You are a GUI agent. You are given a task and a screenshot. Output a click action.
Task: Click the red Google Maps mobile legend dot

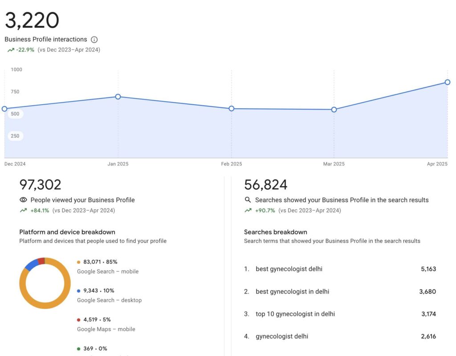78,319
